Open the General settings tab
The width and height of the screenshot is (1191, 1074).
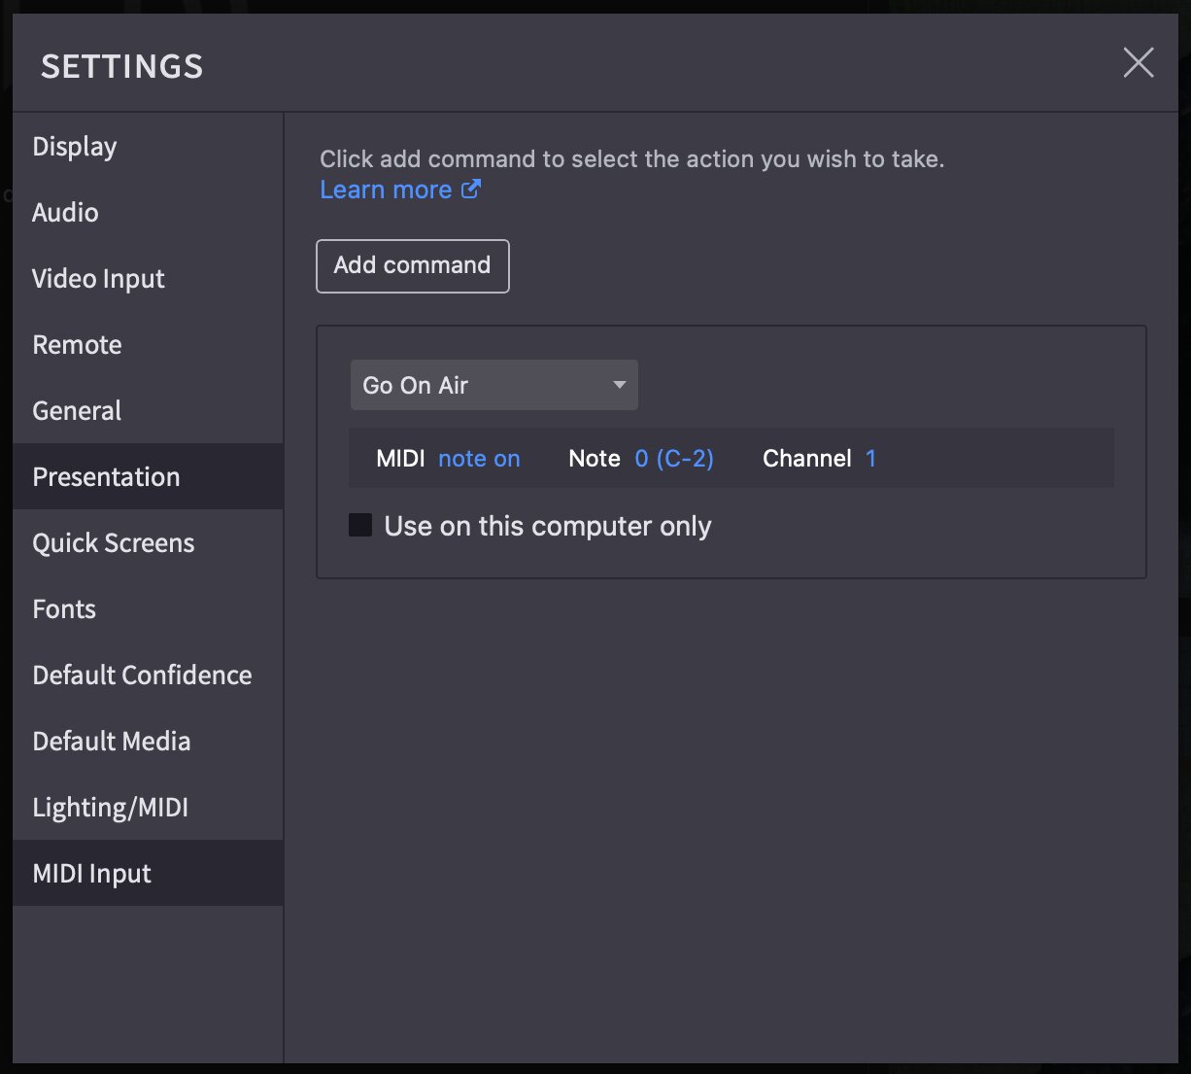[x=148, y=411]
